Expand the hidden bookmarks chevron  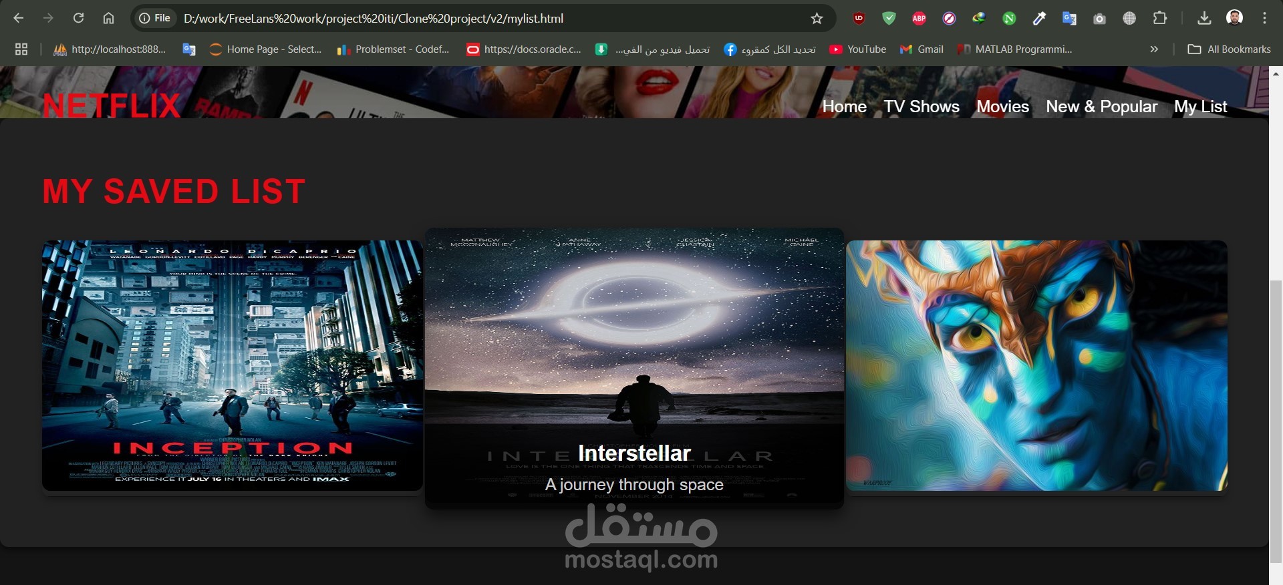coord(1154,49)
